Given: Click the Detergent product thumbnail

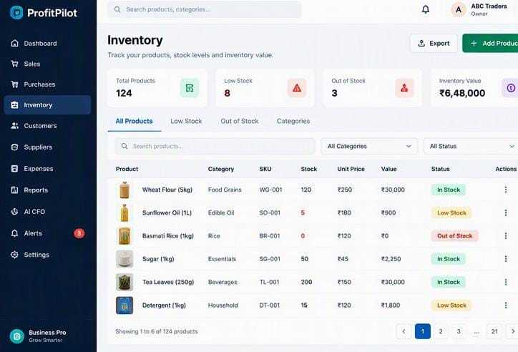Looking at the screenshot, I should [124, 305].
